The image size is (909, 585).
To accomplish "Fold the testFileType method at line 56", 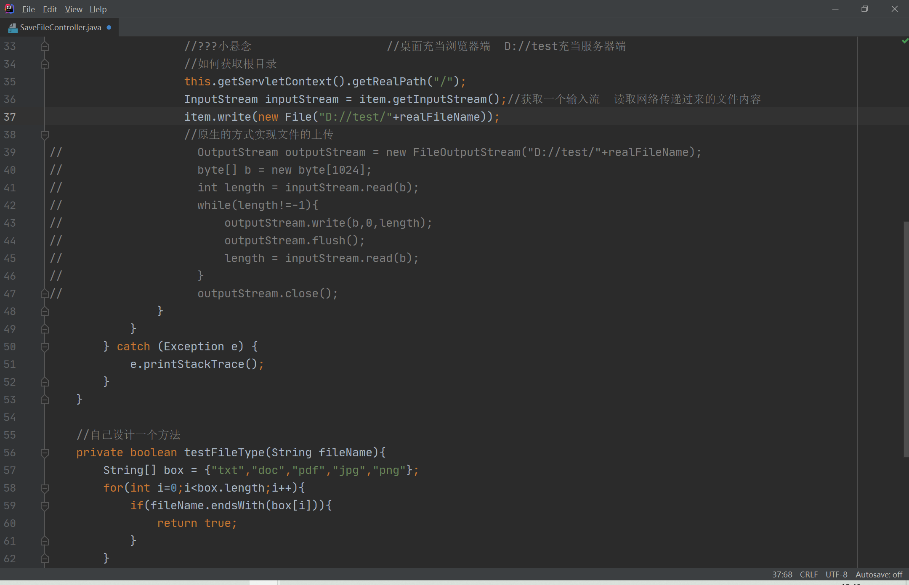I will (45, 453).
